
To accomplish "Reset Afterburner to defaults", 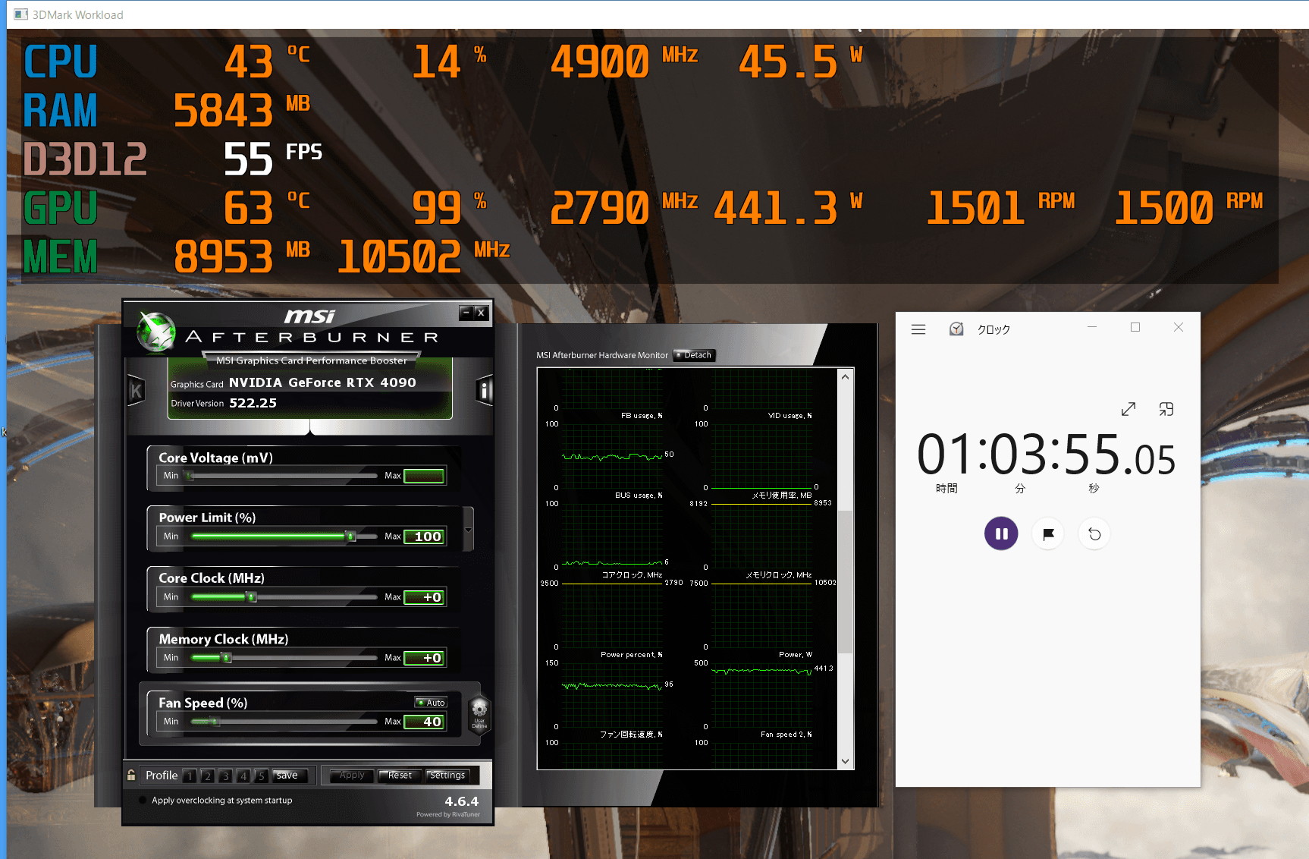I will [400, 776].
